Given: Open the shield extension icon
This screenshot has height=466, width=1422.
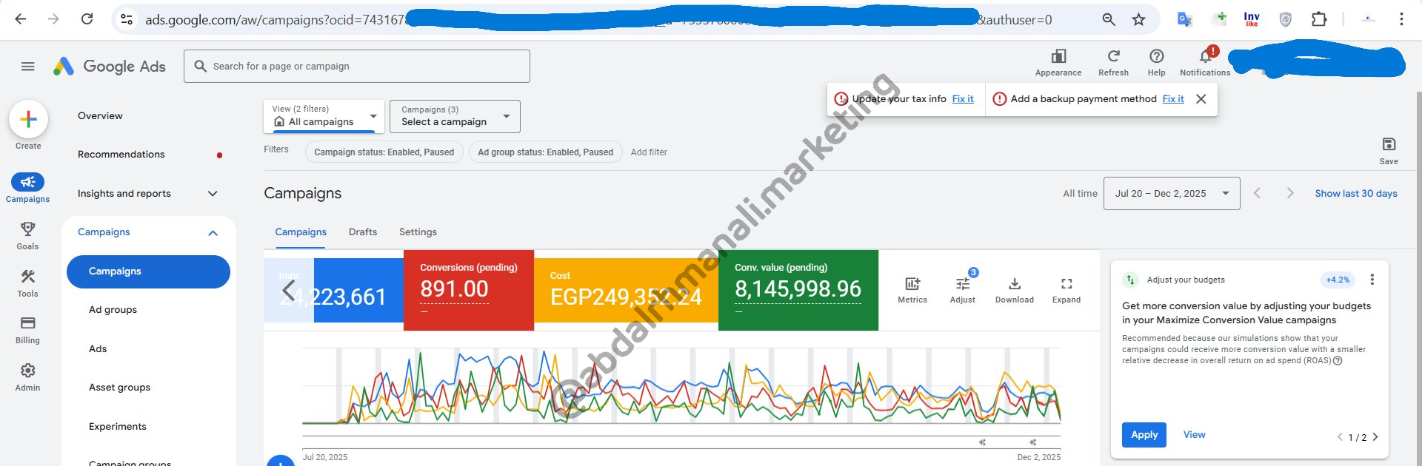Looking at the screenshot, I should (x=1286, y=20).
